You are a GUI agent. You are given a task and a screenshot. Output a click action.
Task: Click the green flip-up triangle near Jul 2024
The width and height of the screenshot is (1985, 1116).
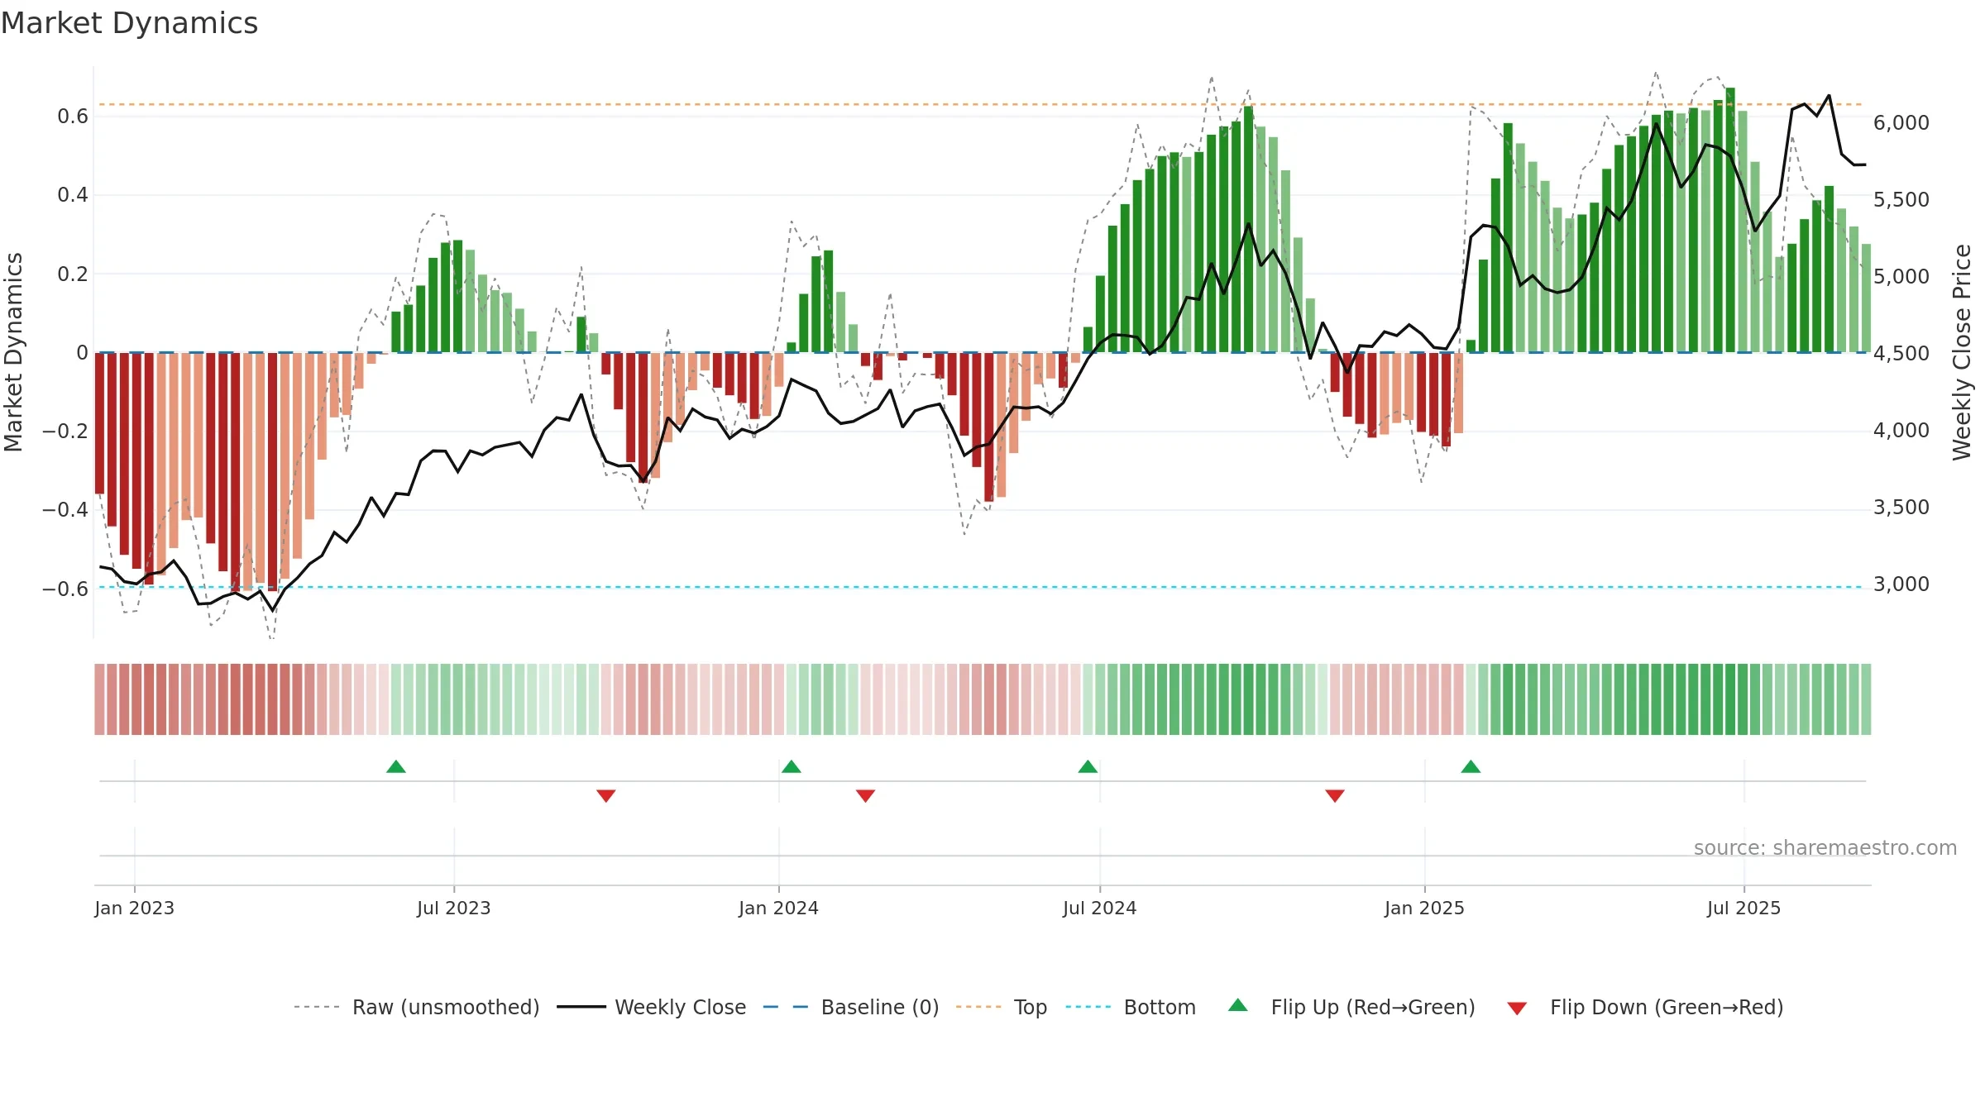point(1088,767)
